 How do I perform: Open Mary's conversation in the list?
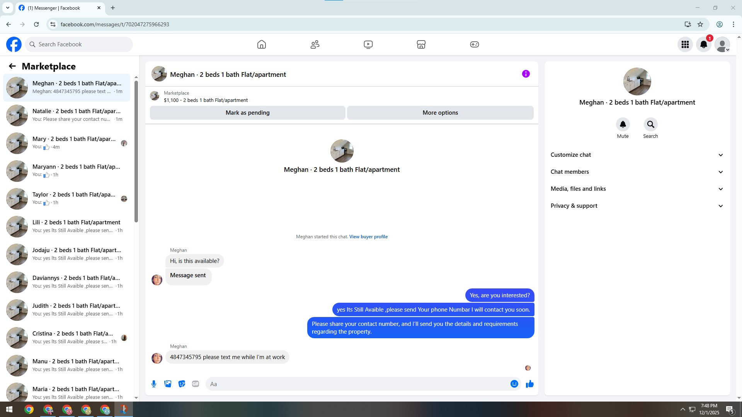coord(66,143)
